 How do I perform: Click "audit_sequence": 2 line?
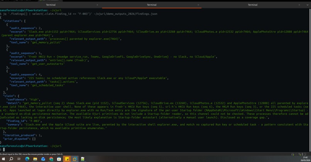26,28
